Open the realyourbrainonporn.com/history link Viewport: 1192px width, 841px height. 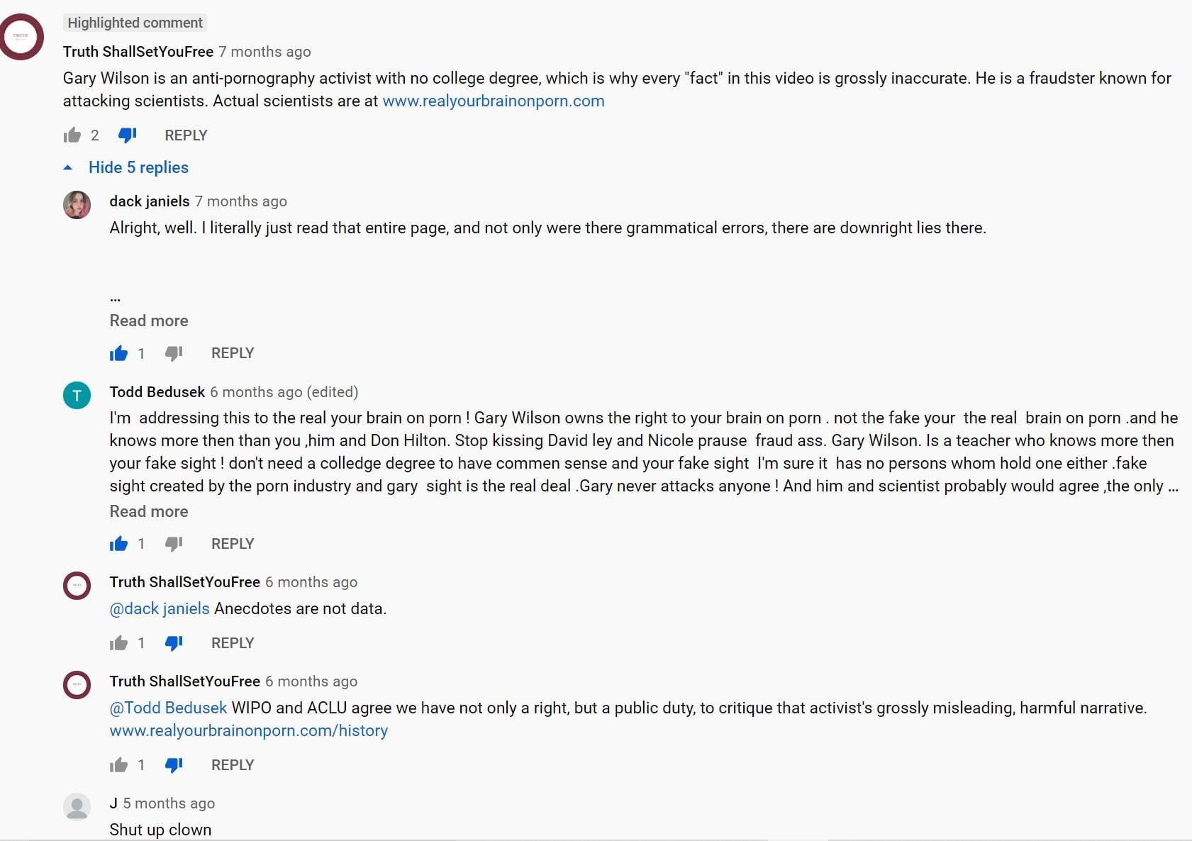coord(248,730)
